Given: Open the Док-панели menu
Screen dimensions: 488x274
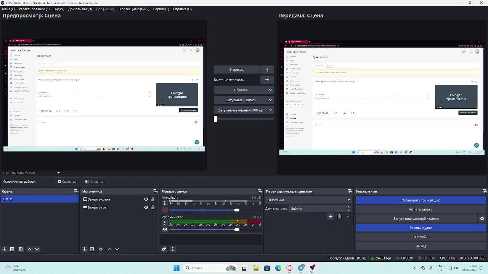Looking at the screenshot, I should point(80,9).
